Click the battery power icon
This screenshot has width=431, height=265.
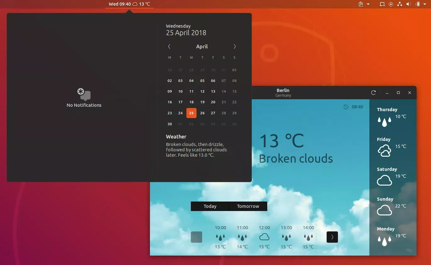(x=418, y=4)
